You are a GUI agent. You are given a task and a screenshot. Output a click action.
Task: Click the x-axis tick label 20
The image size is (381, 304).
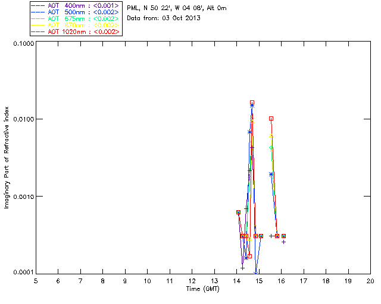tap(370, 281)
